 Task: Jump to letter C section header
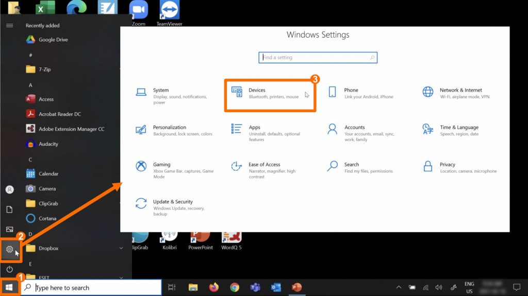(30, 160)
